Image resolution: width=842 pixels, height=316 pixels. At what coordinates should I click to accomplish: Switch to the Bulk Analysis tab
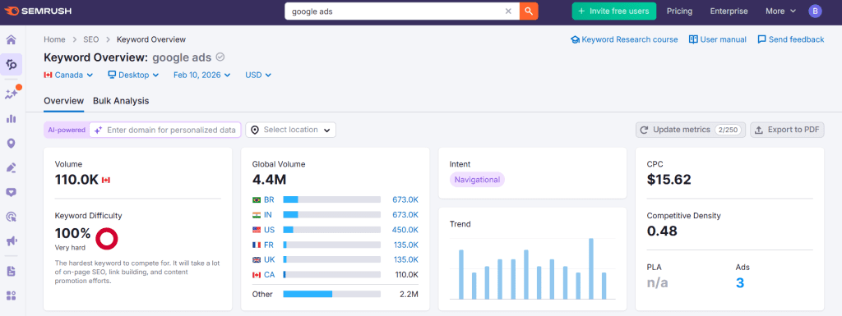coord(121,101)
